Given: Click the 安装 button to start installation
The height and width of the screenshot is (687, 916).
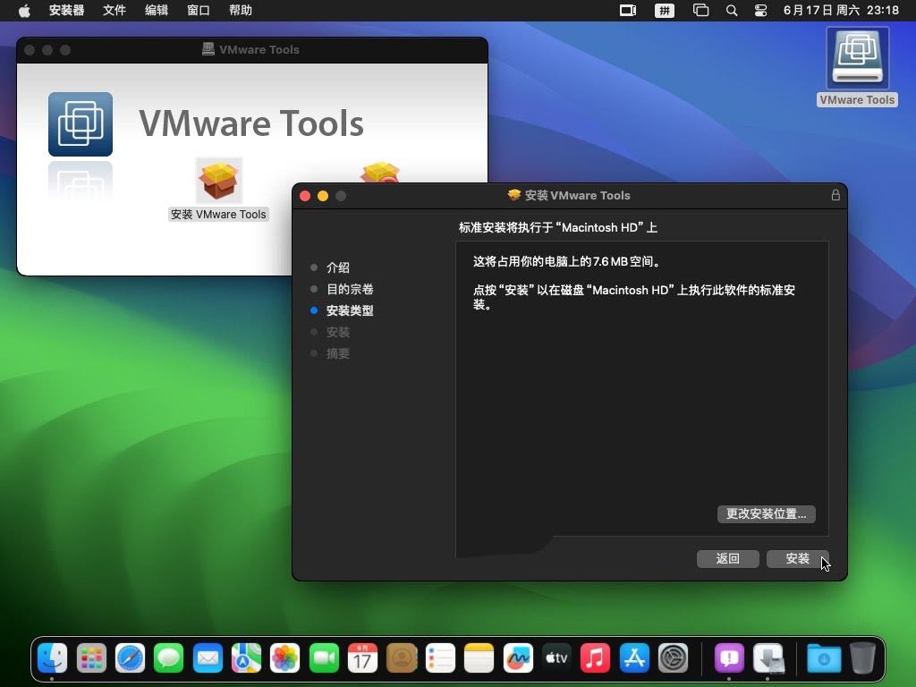Looking at the screenshot, I should pos(797,558).
